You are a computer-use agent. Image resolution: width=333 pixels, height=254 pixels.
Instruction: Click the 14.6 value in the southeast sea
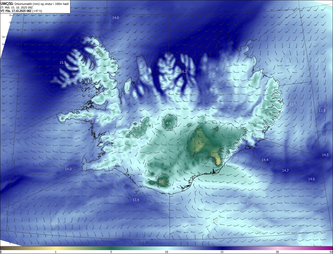[311, 179]
